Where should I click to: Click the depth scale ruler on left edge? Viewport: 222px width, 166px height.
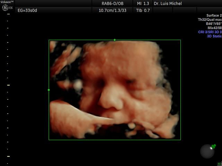(x=9, y=85)
